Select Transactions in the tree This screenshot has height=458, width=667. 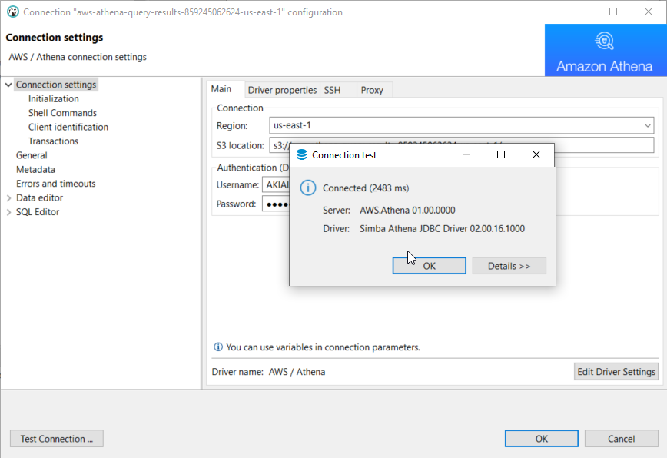[x=53, y=141]
